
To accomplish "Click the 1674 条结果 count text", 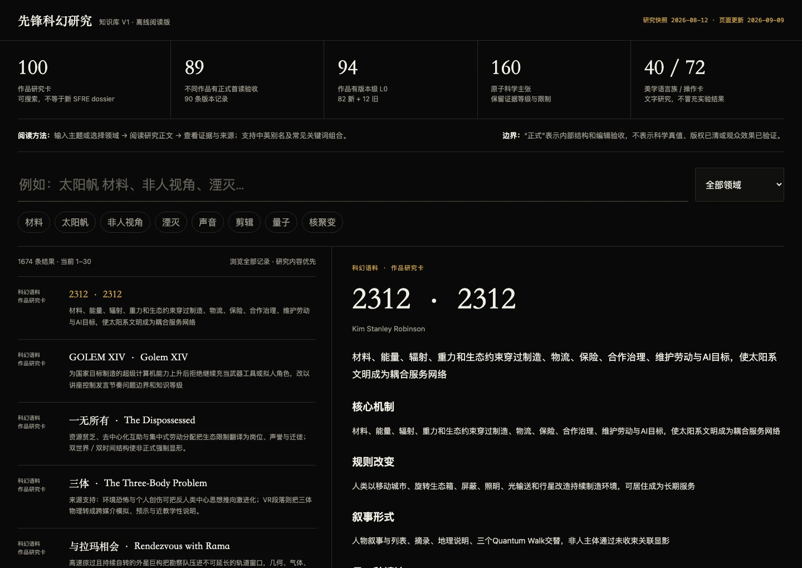I will click(55, 262).
